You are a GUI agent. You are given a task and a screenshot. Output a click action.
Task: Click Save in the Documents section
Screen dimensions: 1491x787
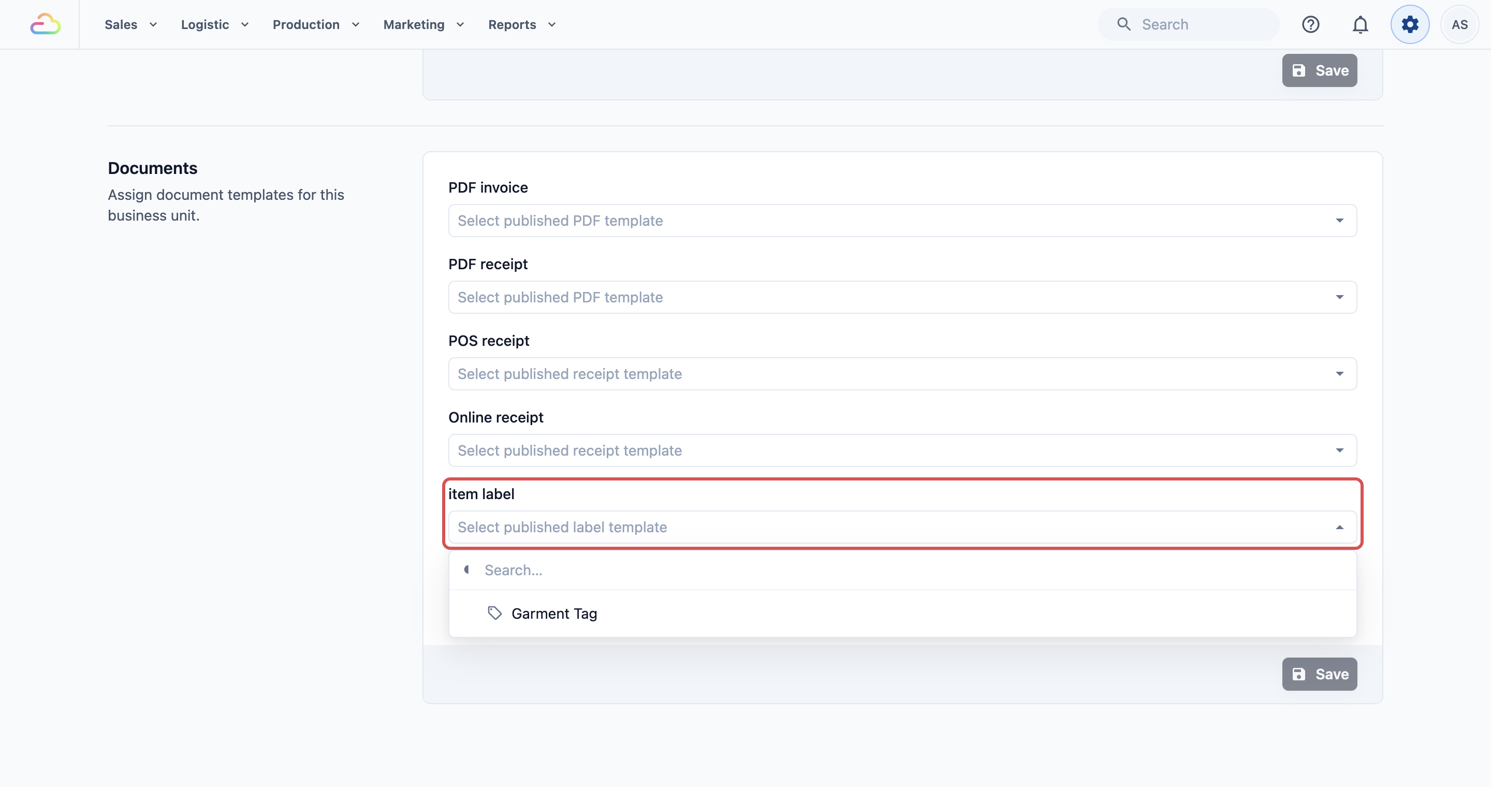(1319, 674)
